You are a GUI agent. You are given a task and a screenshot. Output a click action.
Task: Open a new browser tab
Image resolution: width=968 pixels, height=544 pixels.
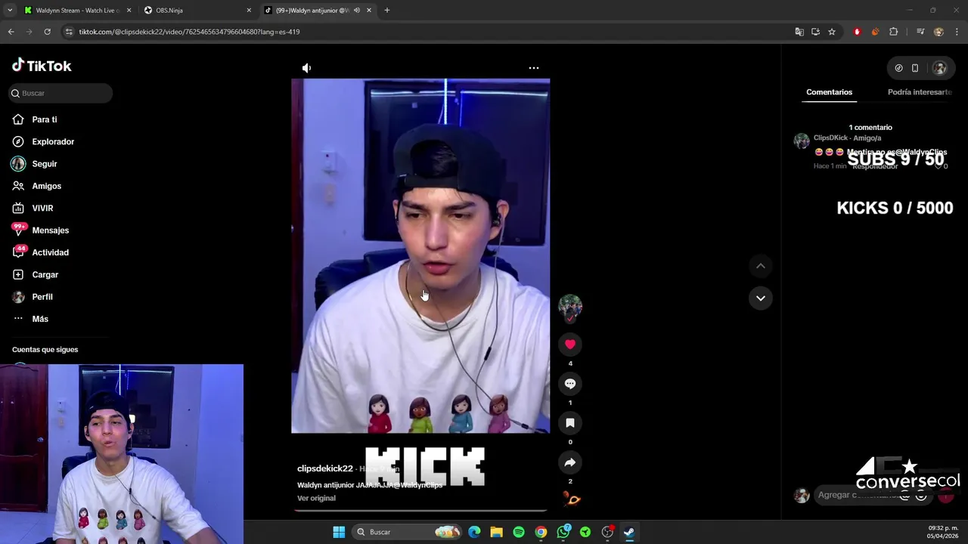click(387, 11)
